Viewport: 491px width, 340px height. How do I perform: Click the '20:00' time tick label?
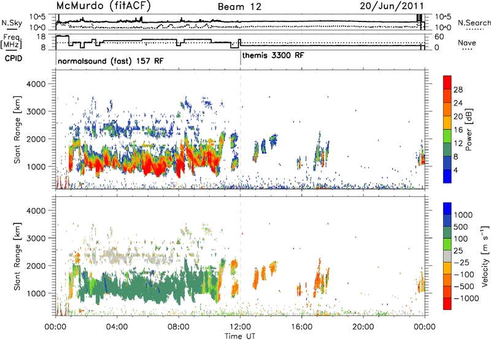click(363, 327)
